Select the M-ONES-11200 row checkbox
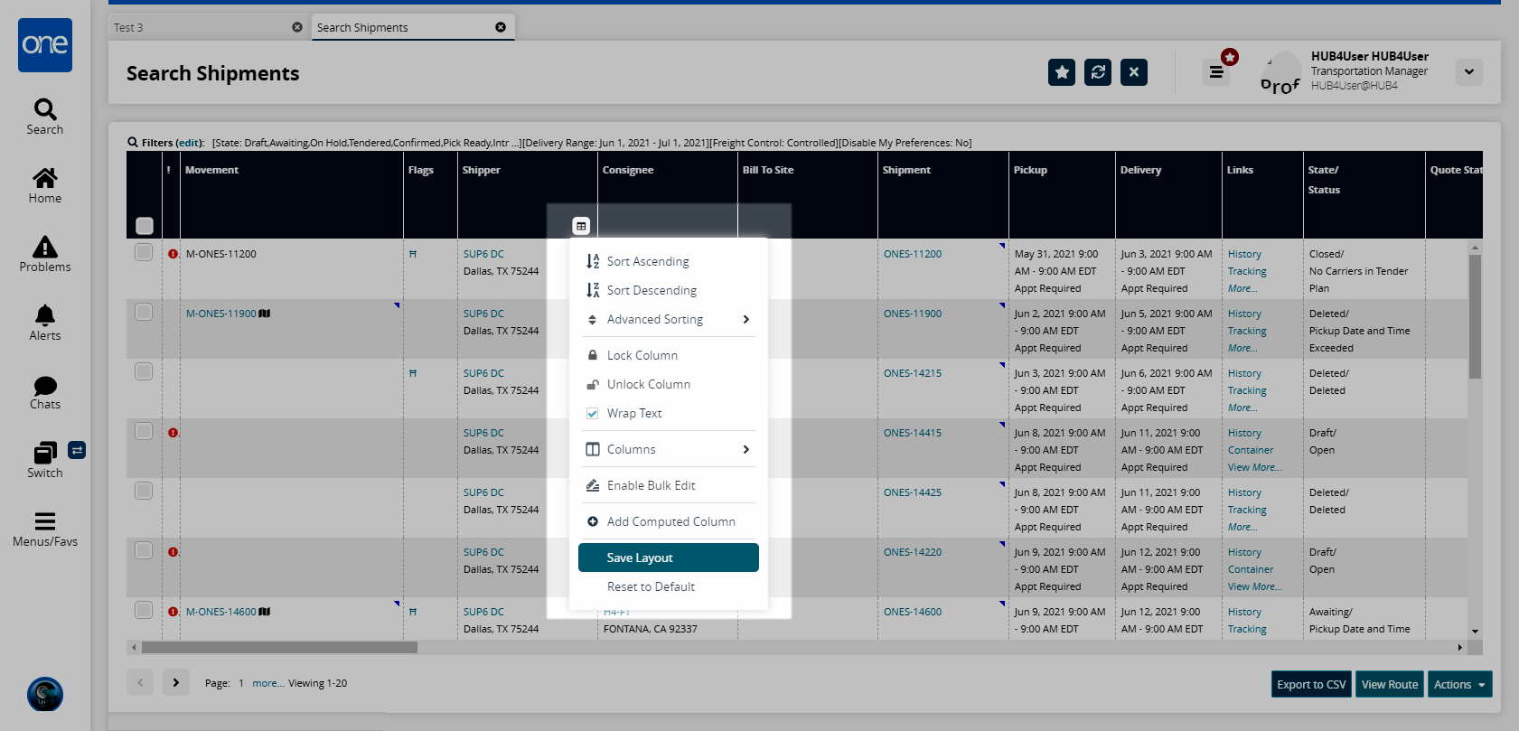The width and height of the screenshot is (1519, 731). point(144,252)
